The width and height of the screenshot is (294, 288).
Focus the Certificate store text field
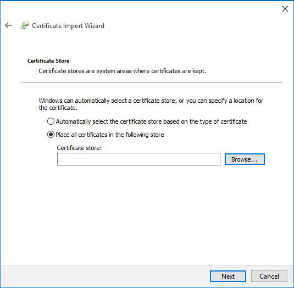138,159
